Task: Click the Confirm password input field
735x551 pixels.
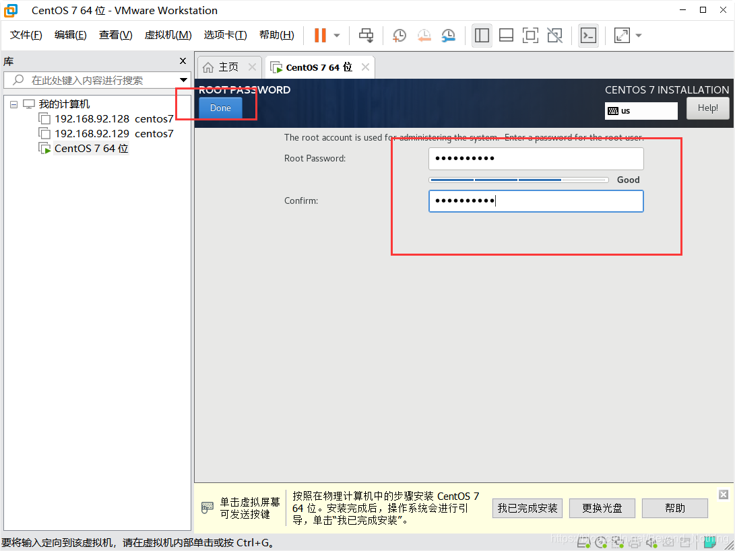Action: (x=536, y=201)
